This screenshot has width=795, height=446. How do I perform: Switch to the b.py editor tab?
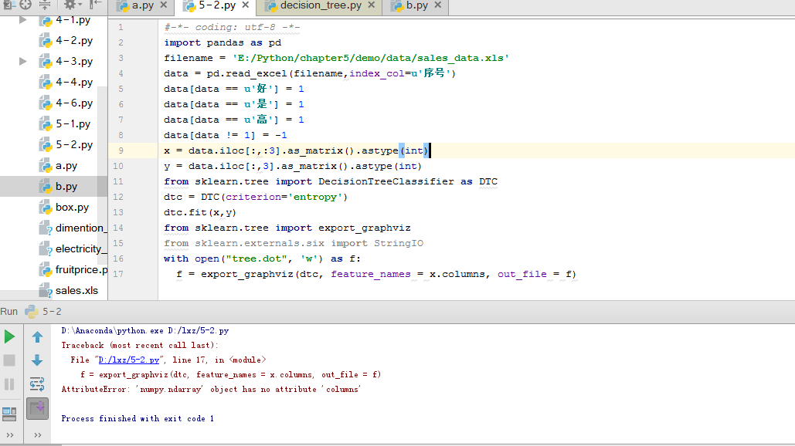click(417, 6)
